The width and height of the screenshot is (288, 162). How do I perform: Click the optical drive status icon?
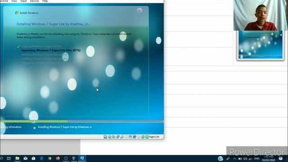(x=109, y=137)
